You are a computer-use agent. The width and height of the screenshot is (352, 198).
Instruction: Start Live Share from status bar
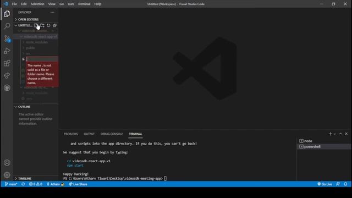78,184
